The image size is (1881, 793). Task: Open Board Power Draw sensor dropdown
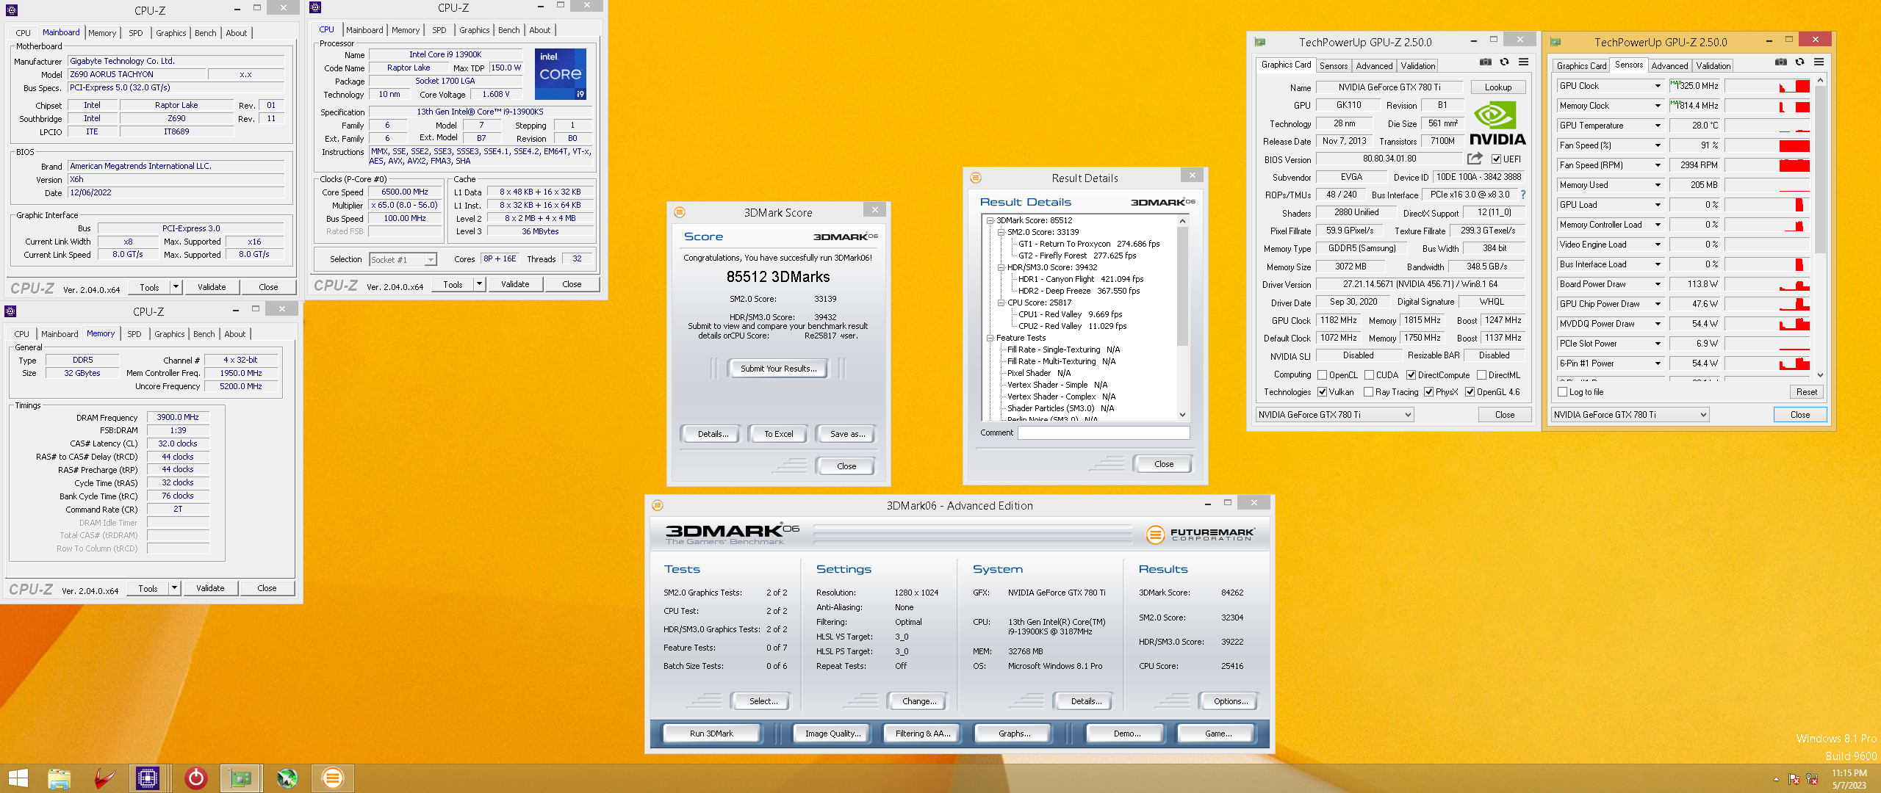(1658, 284)
